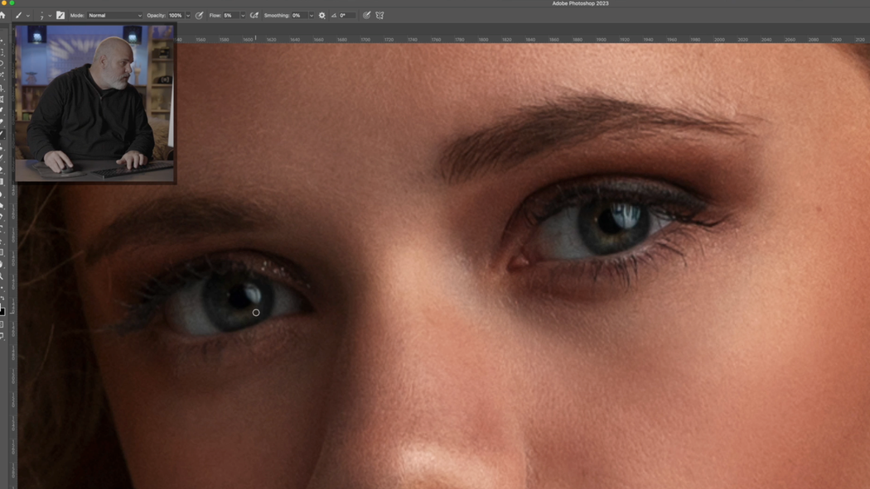The image size is (870, 489).
Task: Click the pressure-controls-size icon in options bar
Action: click(366, 15)
